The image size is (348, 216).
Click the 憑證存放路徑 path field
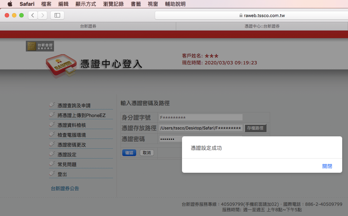[x=201, y=128]
